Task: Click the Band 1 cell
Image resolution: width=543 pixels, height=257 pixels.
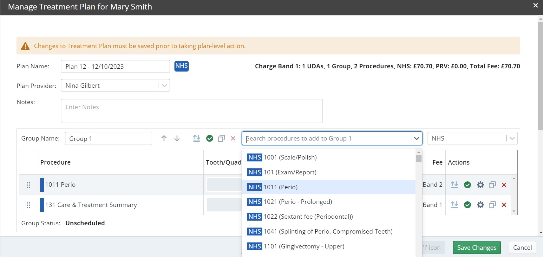Action: tap(433, 205)
